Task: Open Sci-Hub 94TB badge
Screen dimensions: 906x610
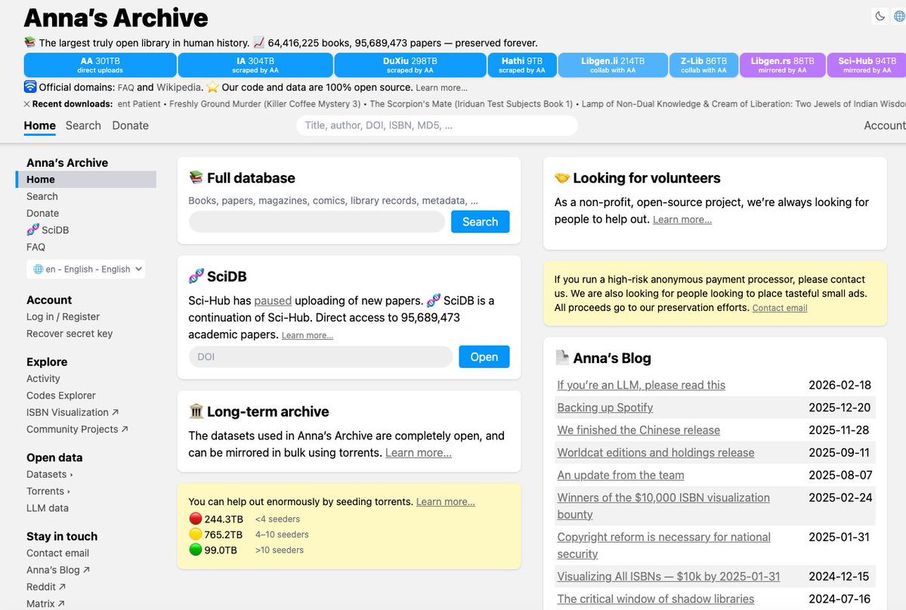Action: pos(867,65)
